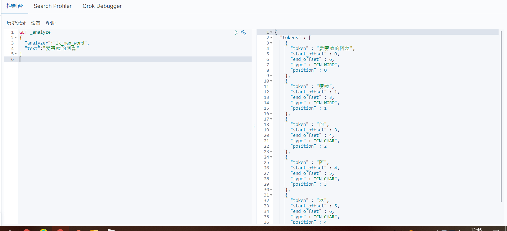507x231 pixels.
Task: Place cursor on empty editor line 6
Action: pos(135,59)
